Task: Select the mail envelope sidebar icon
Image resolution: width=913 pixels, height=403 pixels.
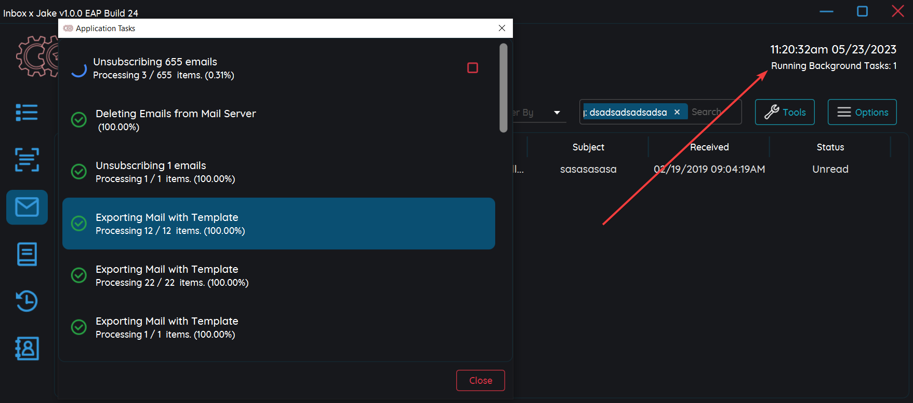Action: click(x=27, y=207)
